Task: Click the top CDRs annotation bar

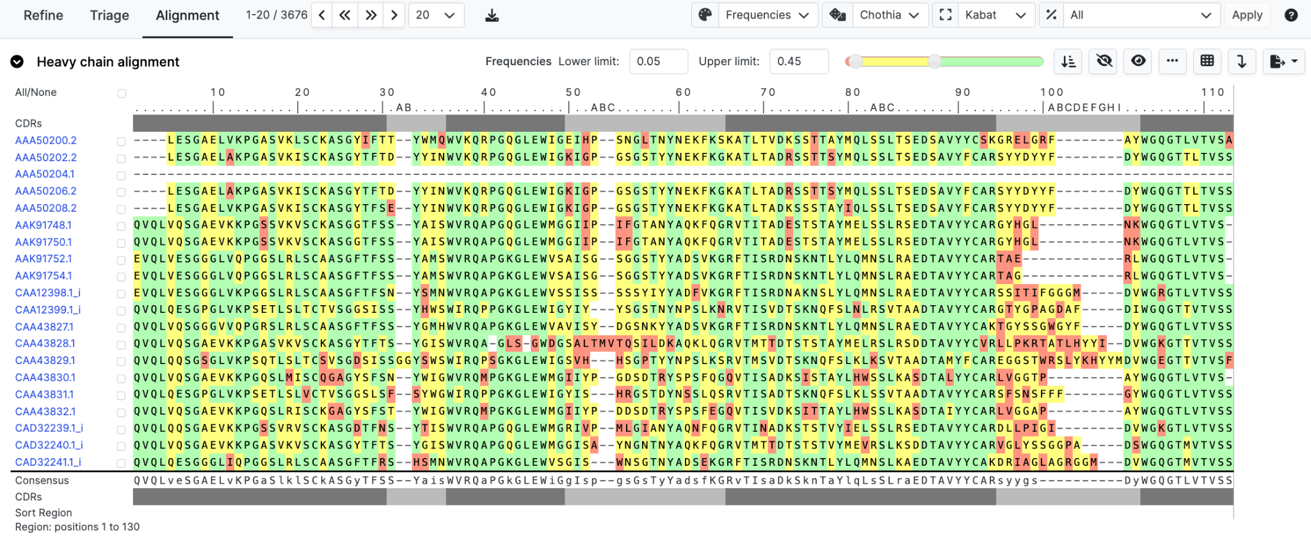Action: [x=683, y=123]
